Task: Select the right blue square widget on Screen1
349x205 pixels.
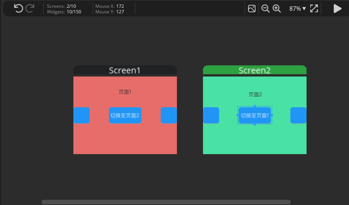Action: click(x=169, y=115)
